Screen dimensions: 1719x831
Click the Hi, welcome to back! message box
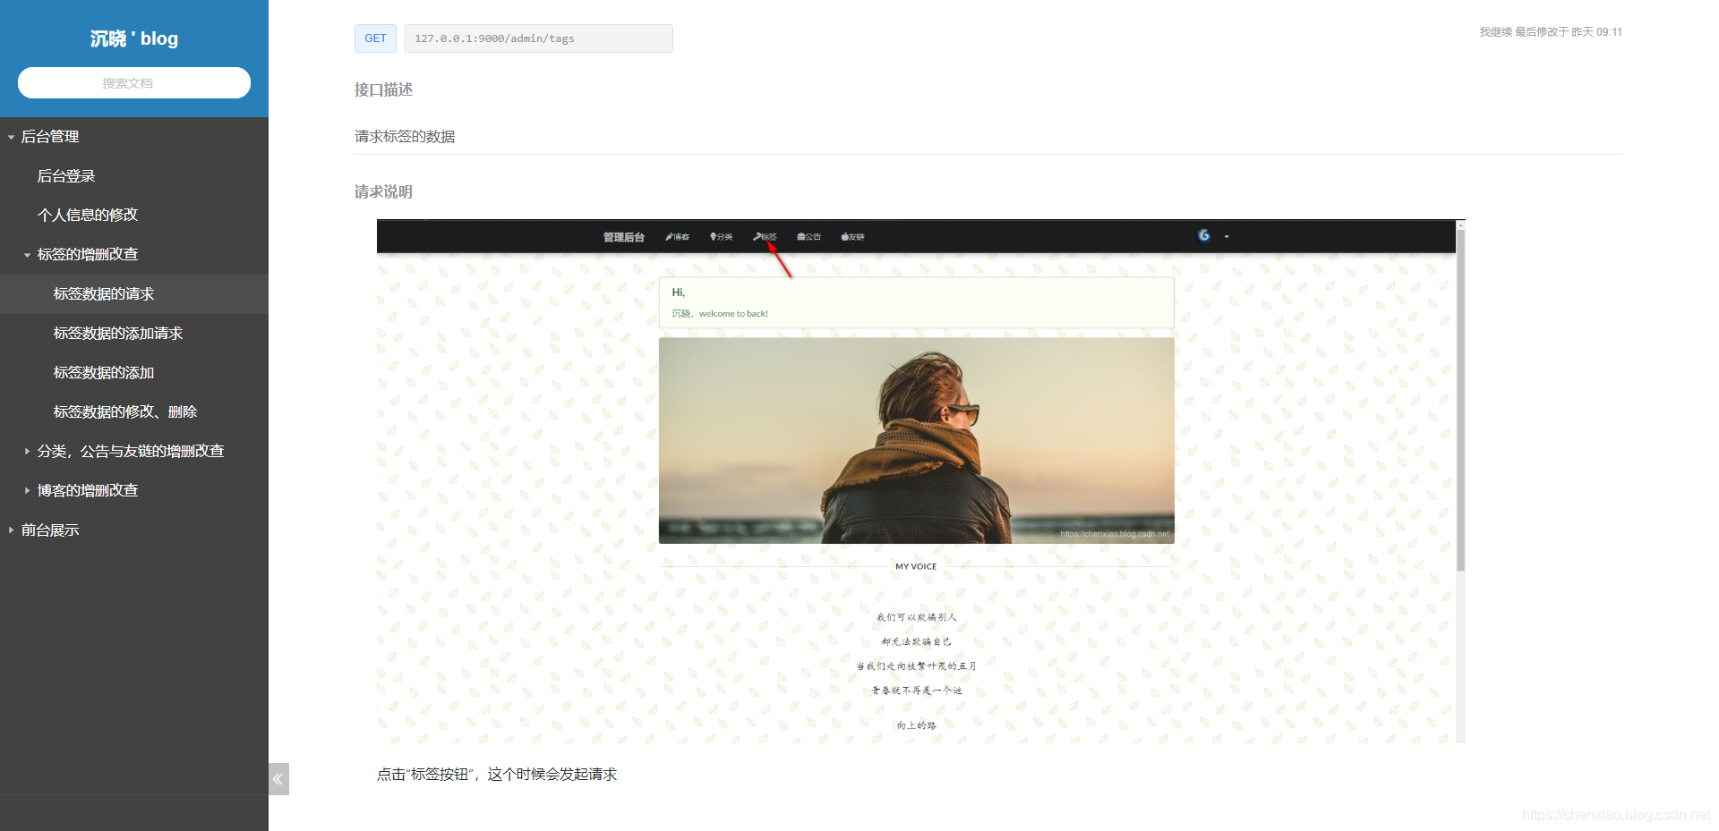pyautogui.click(x=917, y=302)
